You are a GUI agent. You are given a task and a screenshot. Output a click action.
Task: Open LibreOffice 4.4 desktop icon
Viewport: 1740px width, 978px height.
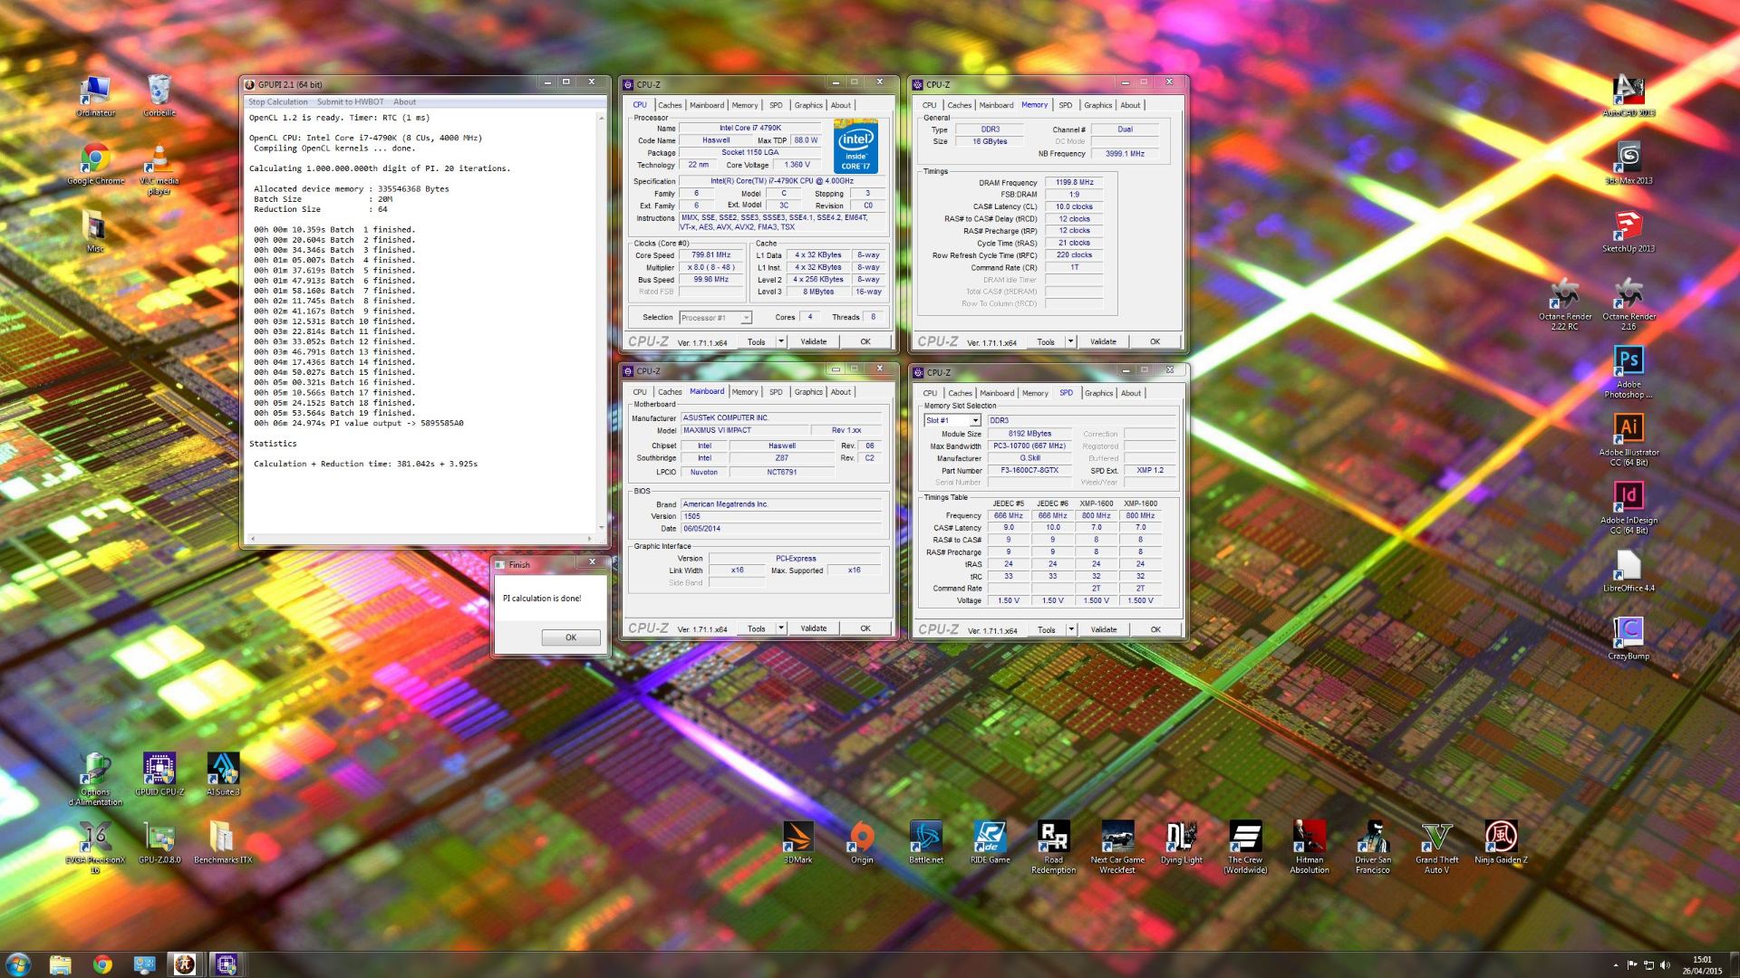click(1629, 570)
